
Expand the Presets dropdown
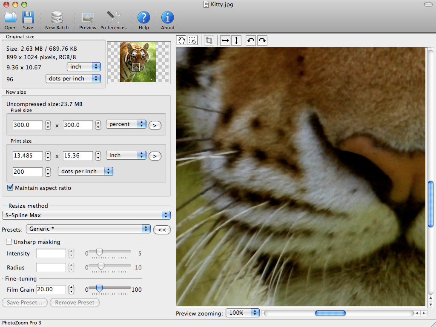click(88, 229)
